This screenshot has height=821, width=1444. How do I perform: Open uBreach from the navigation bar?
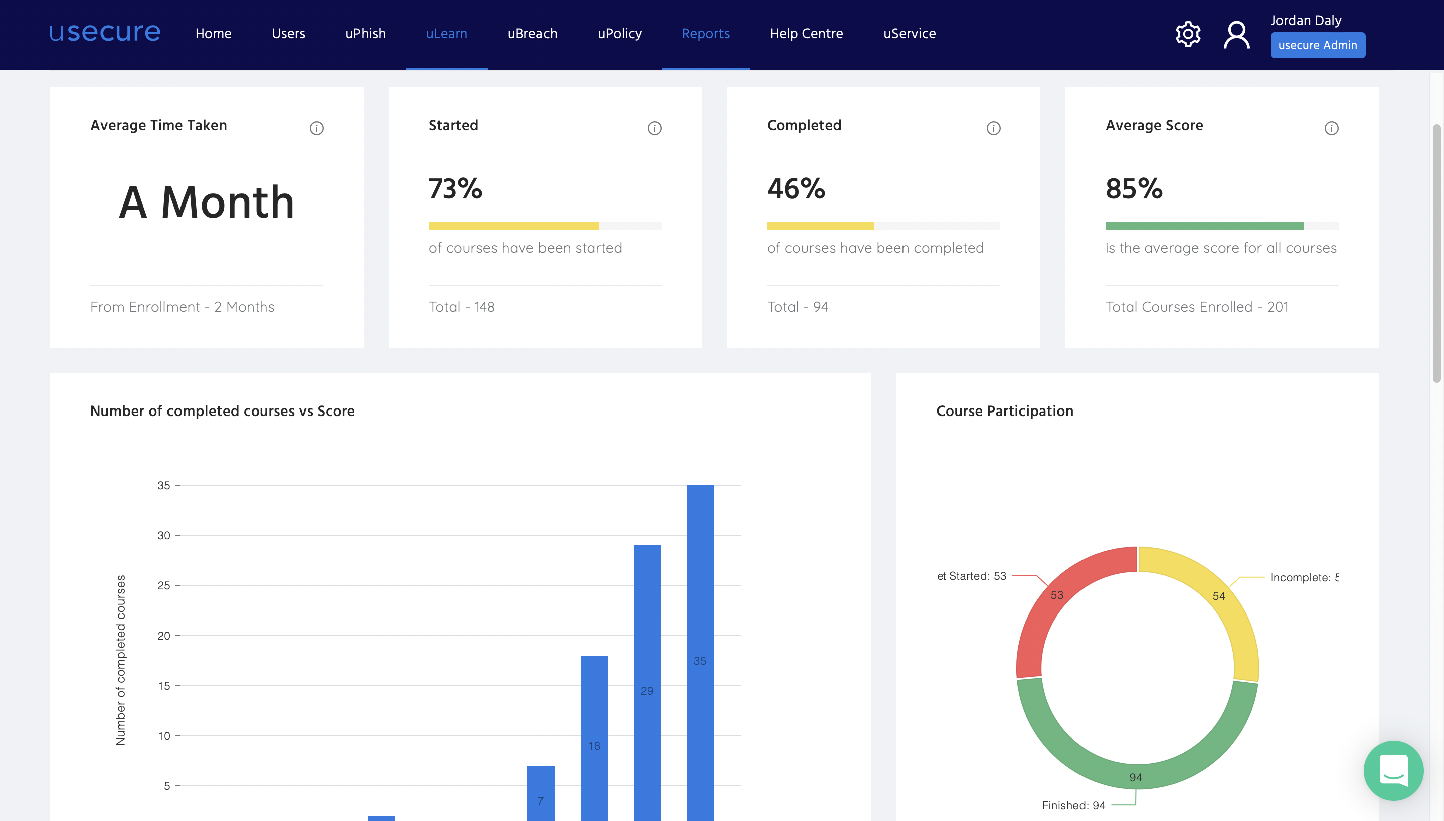(x=532, y=33)
